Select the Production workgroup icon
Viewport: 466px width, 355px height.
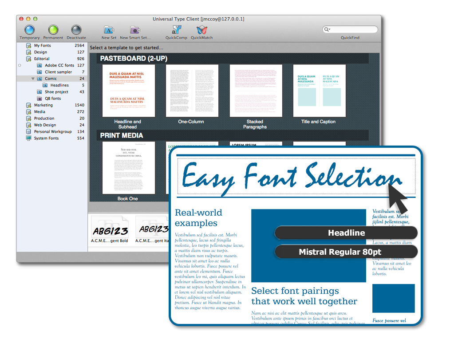click(28, 118)
